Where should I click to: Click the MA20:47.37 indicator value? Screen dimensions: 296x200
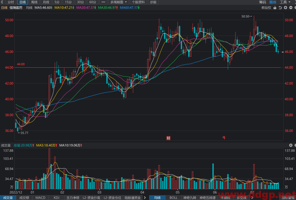[x=86, y=8]
